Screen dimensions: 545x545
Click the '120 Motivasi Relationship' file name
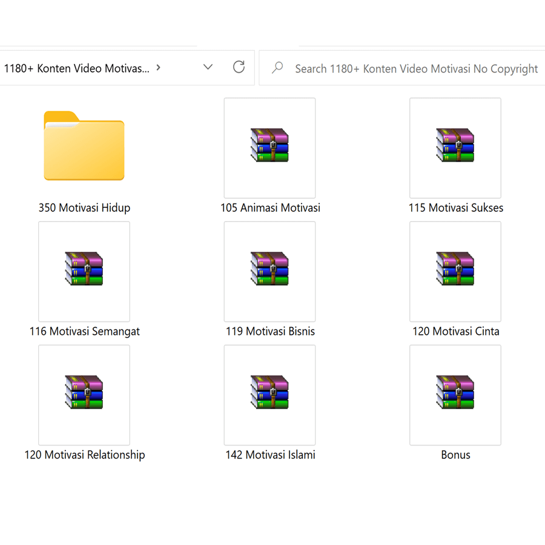point(84,455)
